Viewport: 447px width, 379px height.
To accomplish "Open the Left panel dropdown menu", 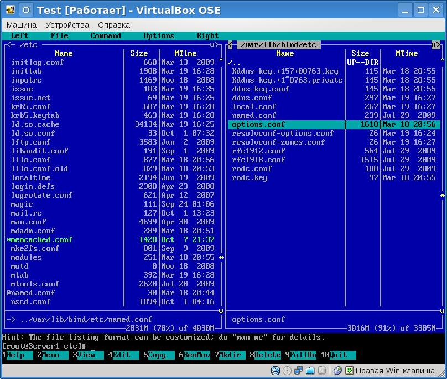I will click(19, 35).
